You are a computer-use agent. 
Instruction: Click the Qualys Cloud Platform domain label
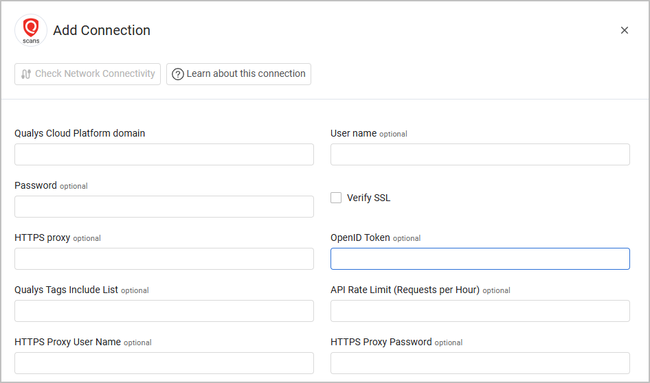coord(80,133)
